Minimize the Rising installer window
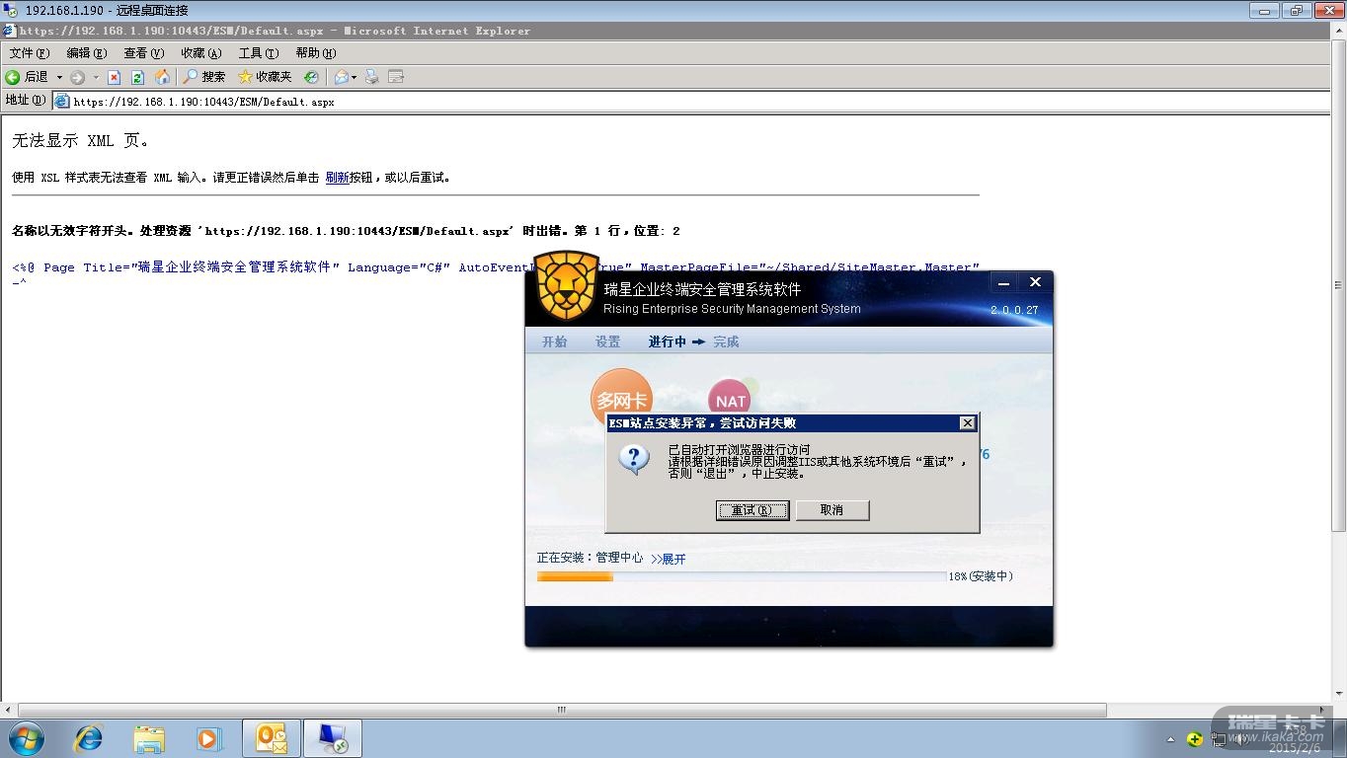The image size is (1347, 758). tap(1003, 283)
